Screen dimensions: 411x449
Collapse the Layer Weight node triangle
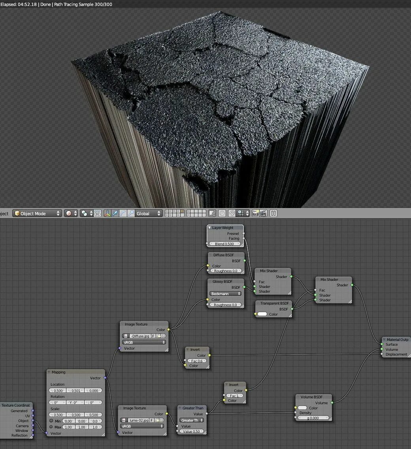[x=209, y=227]
